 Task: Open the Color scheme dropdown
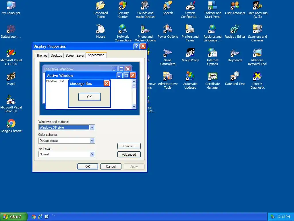pyautogui.click(x=92, y=140)
